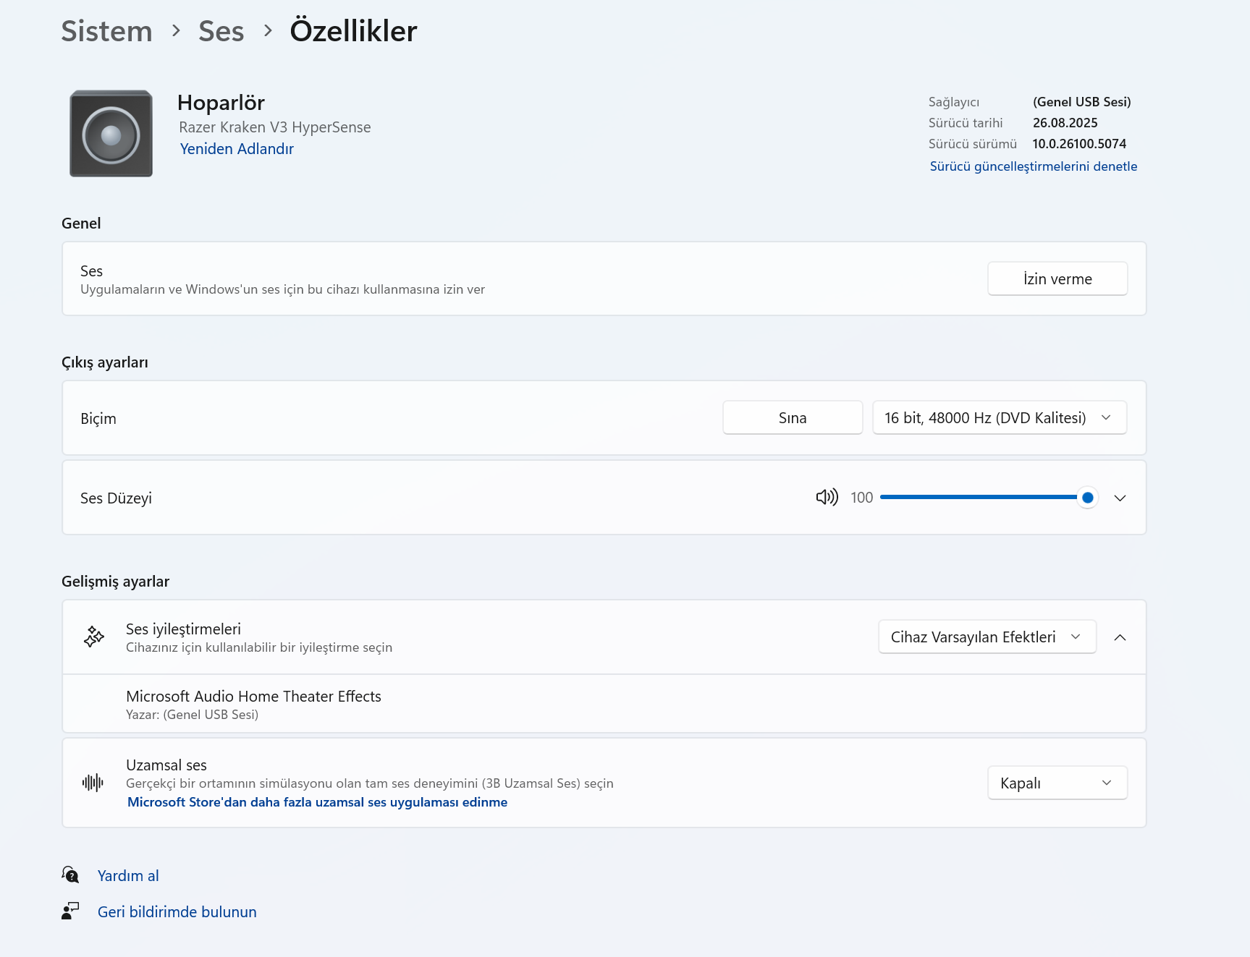The width and height of the screenshot is (1250, 957).
Task: Click the Razer Kraken V3 HyperSense name
Action: point(275,127)
